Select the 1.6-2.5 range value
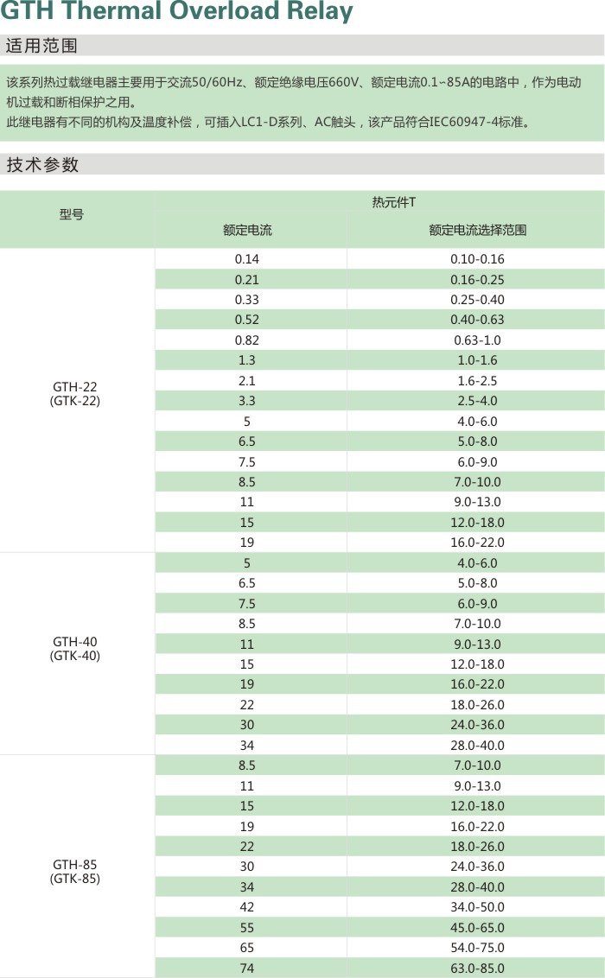605x978 pixels. (477, 381)
